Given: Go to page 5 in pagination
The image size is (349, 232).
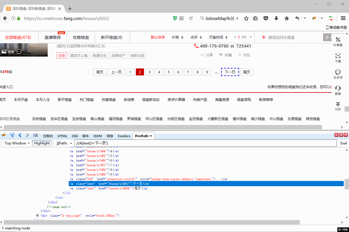Looking at the screenshot, I should tap(169, 72).
